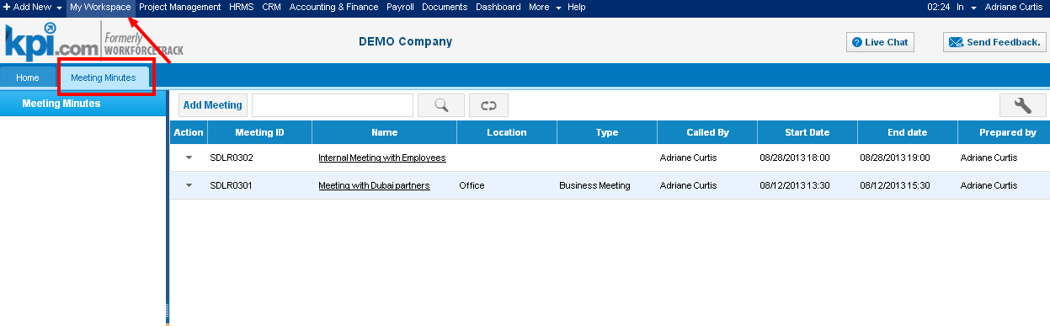
Task: Click Send Feedback envelope button
Action: click(994, 42)
